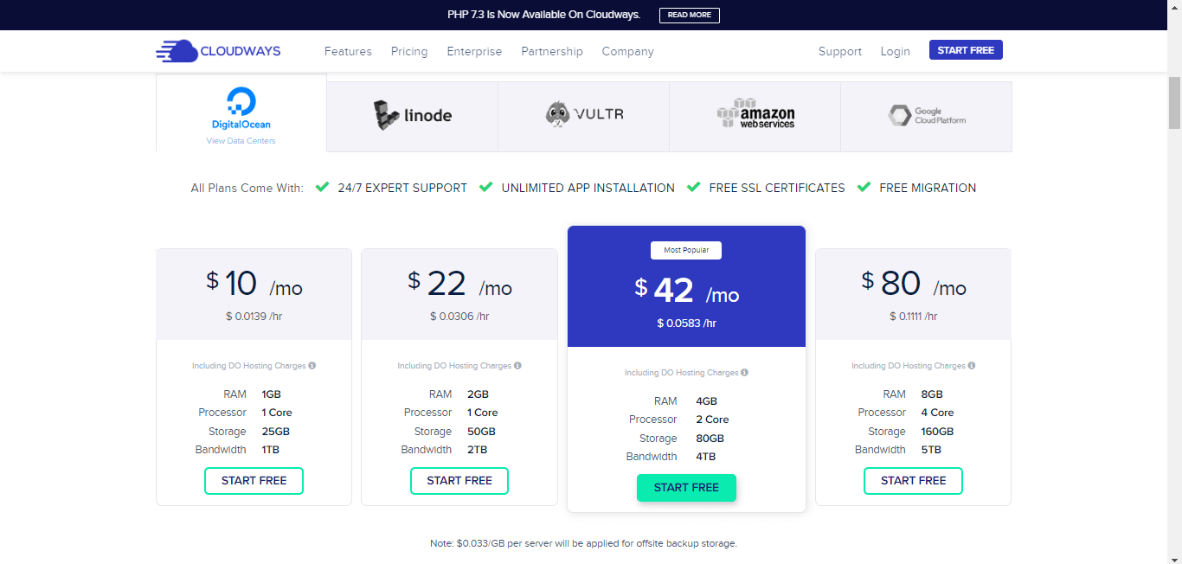
Task: Go to the Support page
Action: click(840, 51)
